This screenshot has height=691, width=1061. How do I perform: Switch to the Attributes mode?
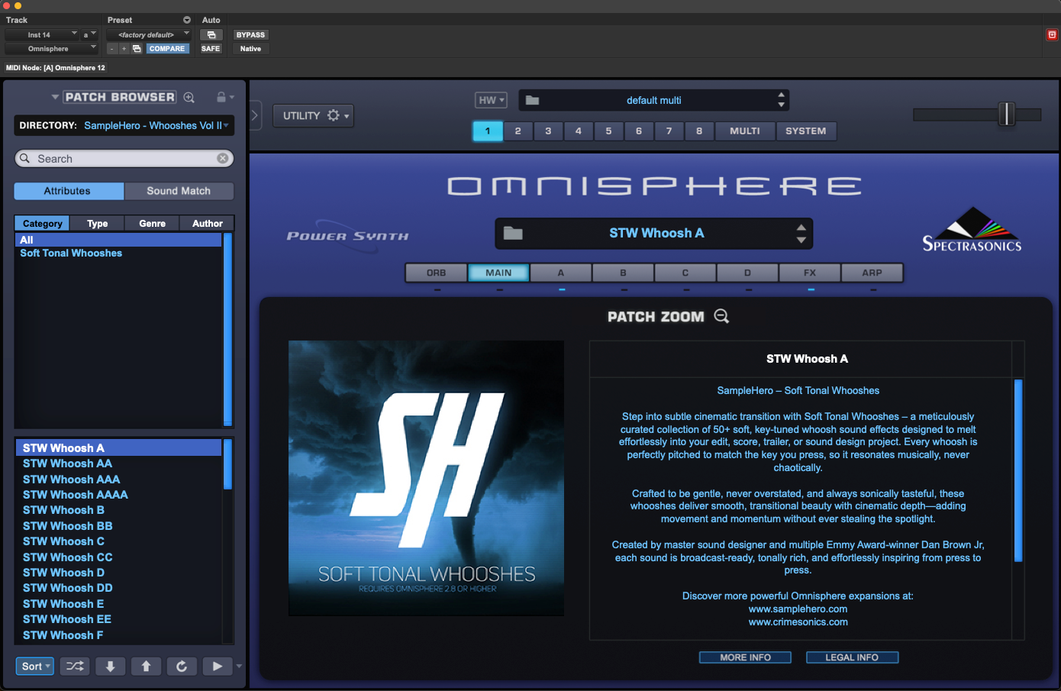coord(68,191)
